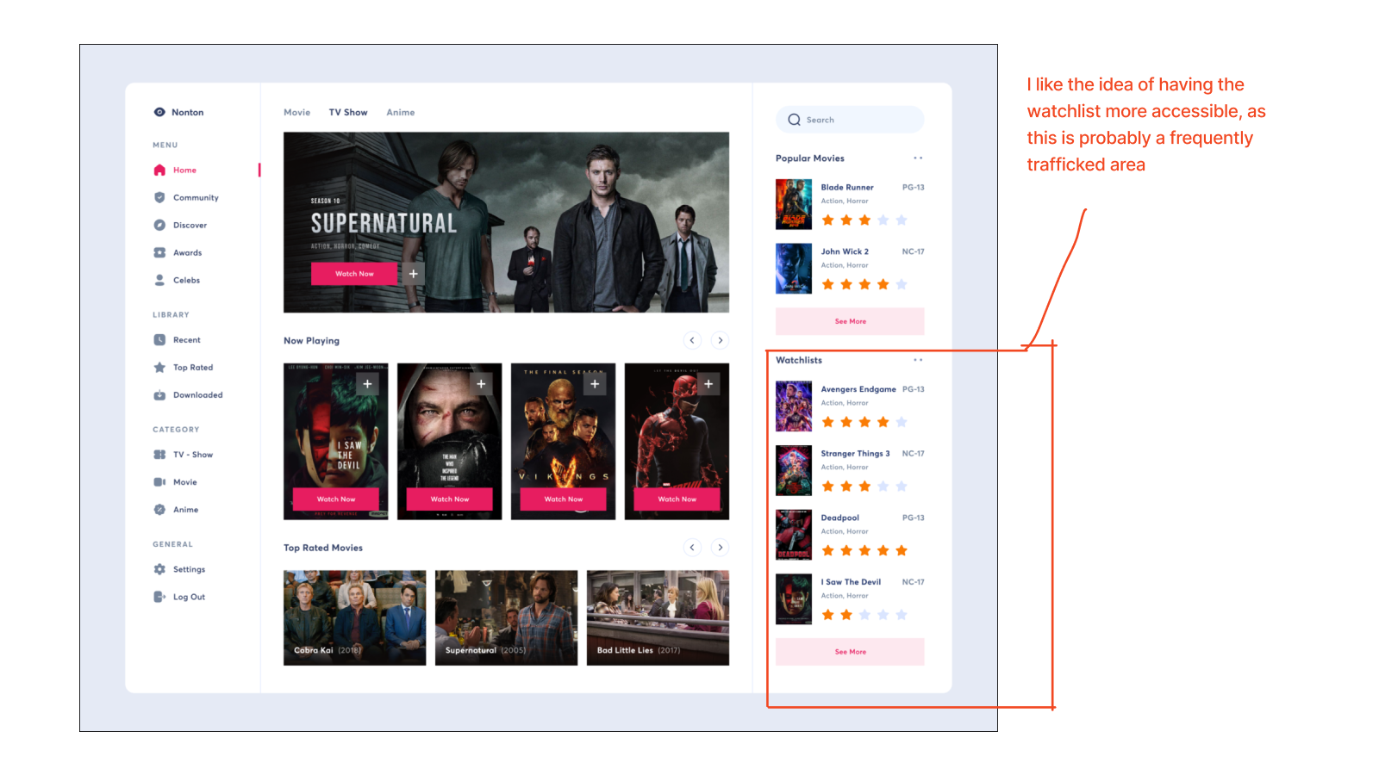Image resolution: width=1379 pixels, height=775 pixels.
Task: Click the Avengers Endgame title
Action: click(x=858, y=389)
